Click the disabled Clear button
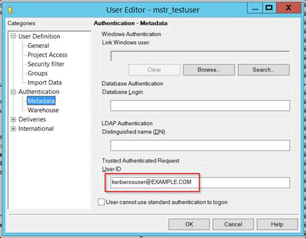 [154, 70]
